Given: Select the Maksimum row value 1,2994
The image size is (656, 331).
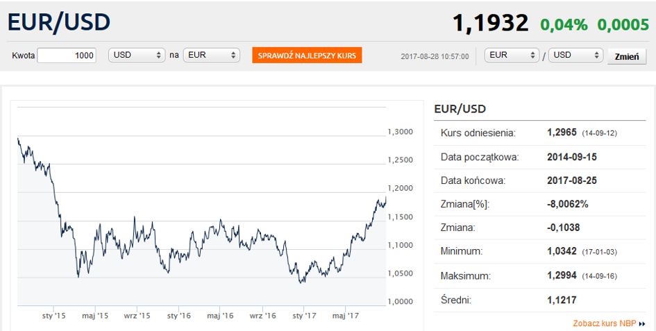Looking at the screenshot, I should coord(563,276).
